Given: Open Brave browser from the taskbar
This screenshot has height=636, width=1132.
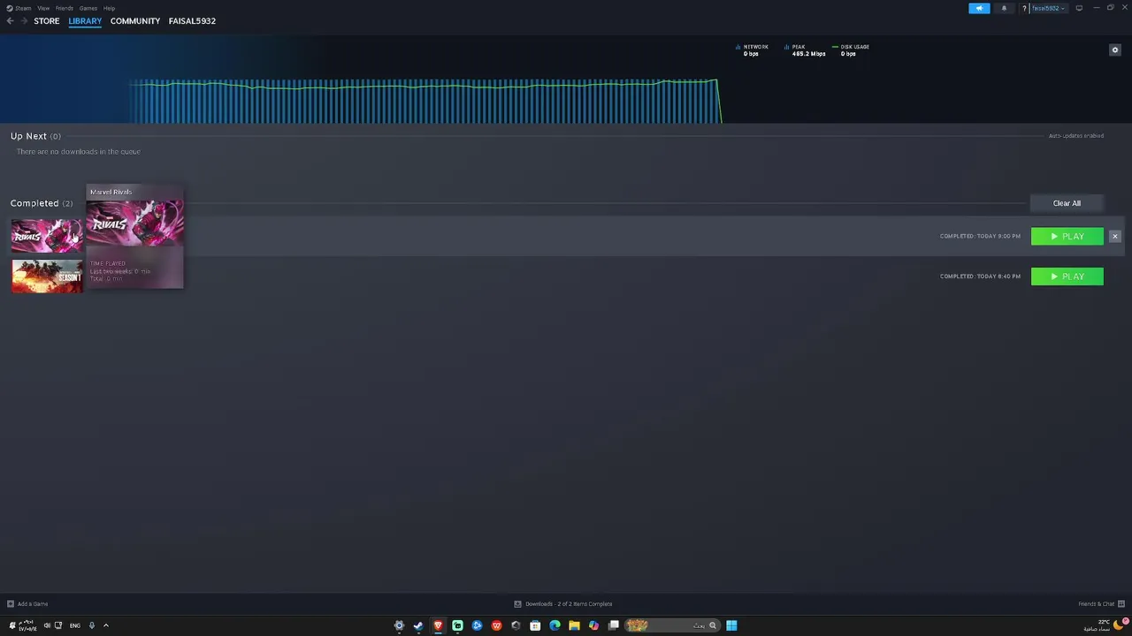Looking at the screenshot, I should [438, 625].
